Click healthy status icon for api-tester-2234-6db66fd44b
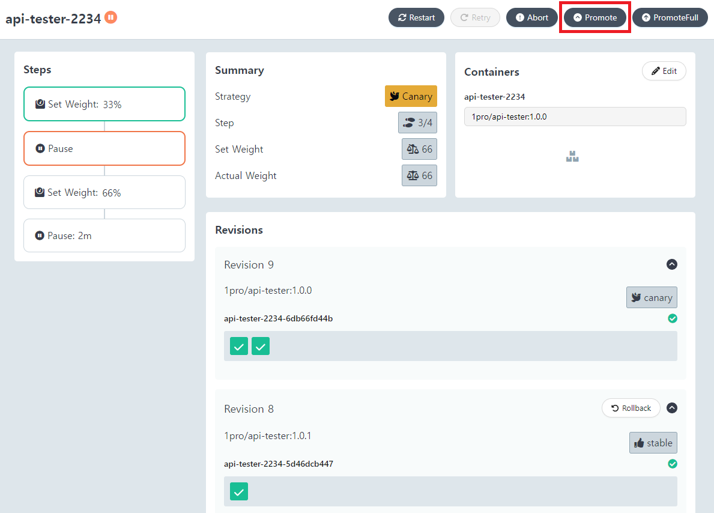The width and height of the screenshot is (714, 513). click(x=673, y=318)
